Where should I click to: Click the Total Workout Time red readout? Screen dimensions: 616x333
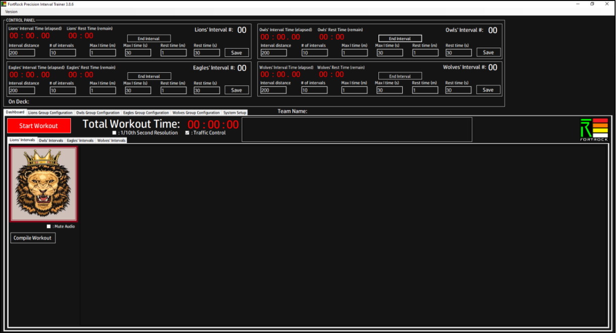213,125
